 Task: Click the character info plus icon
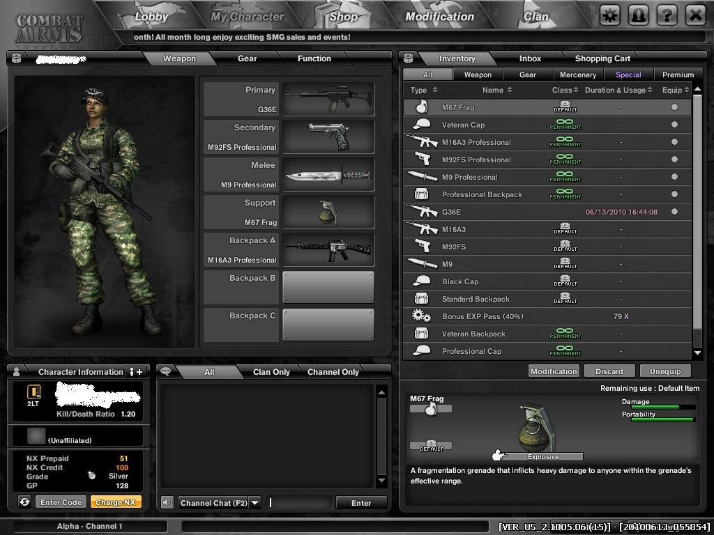(x=136, y=372)
